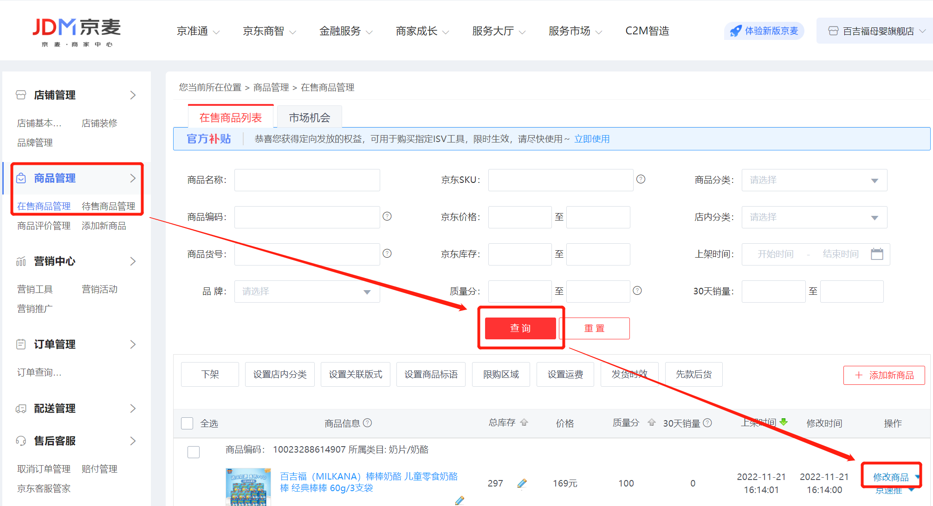Open 添加新商品 sidebar link

(x=104, y=226)
